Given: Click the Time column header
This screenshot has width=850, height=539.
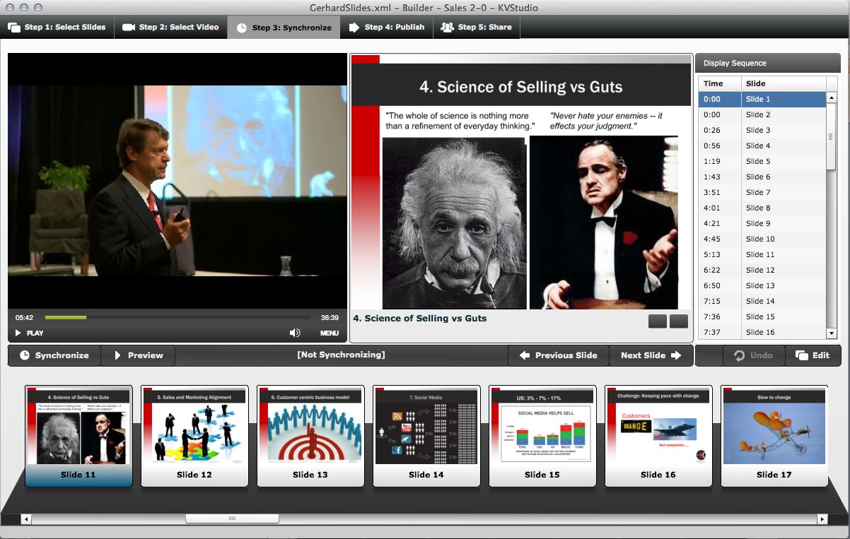Looking at the screenshot, I should (x=720, y=83).
